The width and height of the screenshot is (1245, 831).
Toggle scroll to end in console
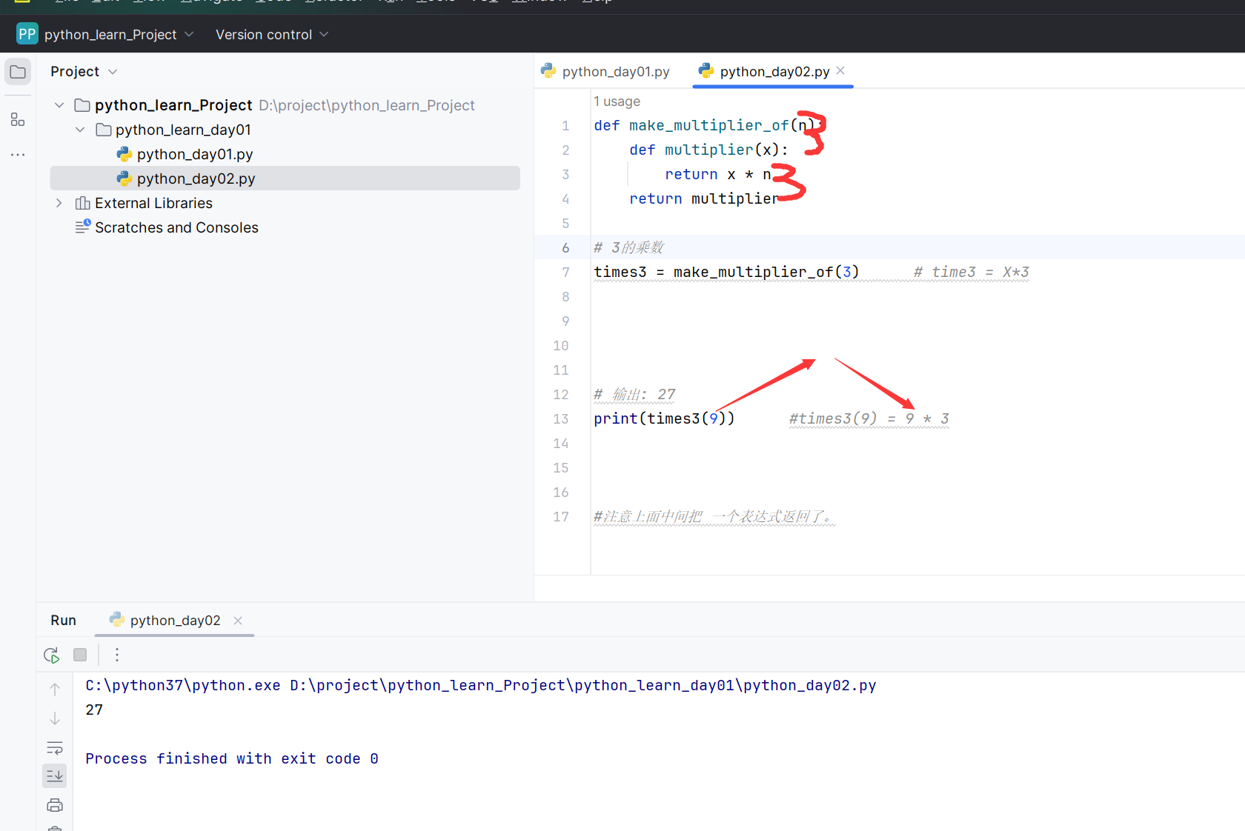tap(55, 775)
